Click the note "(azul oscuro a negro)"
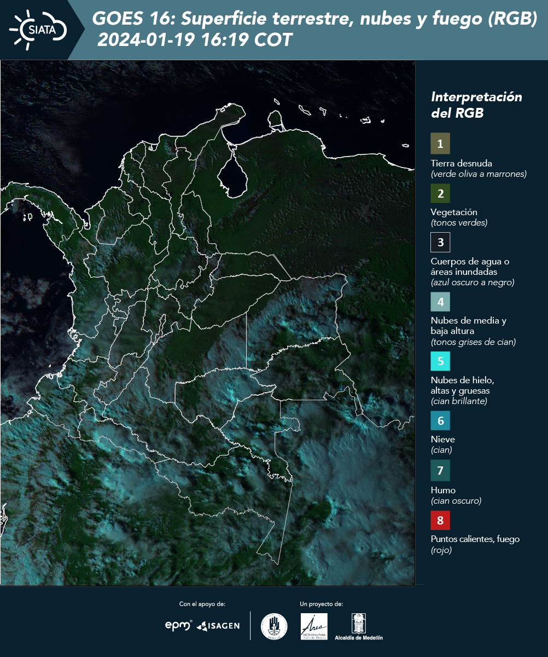Viewport: 548px width, 657px height. [x=473, y=283]
